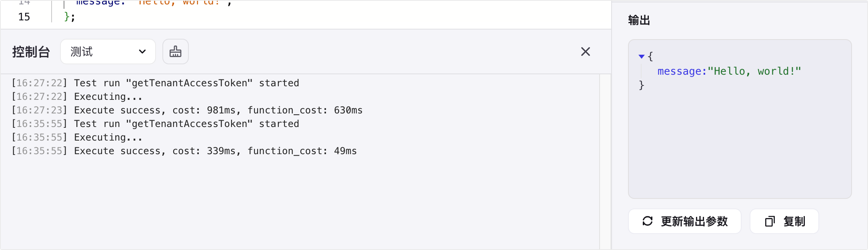The width and height of the screenshot is (868, 250).
Task: Click line number 15 in editor gutter
Action: [24, 17]
